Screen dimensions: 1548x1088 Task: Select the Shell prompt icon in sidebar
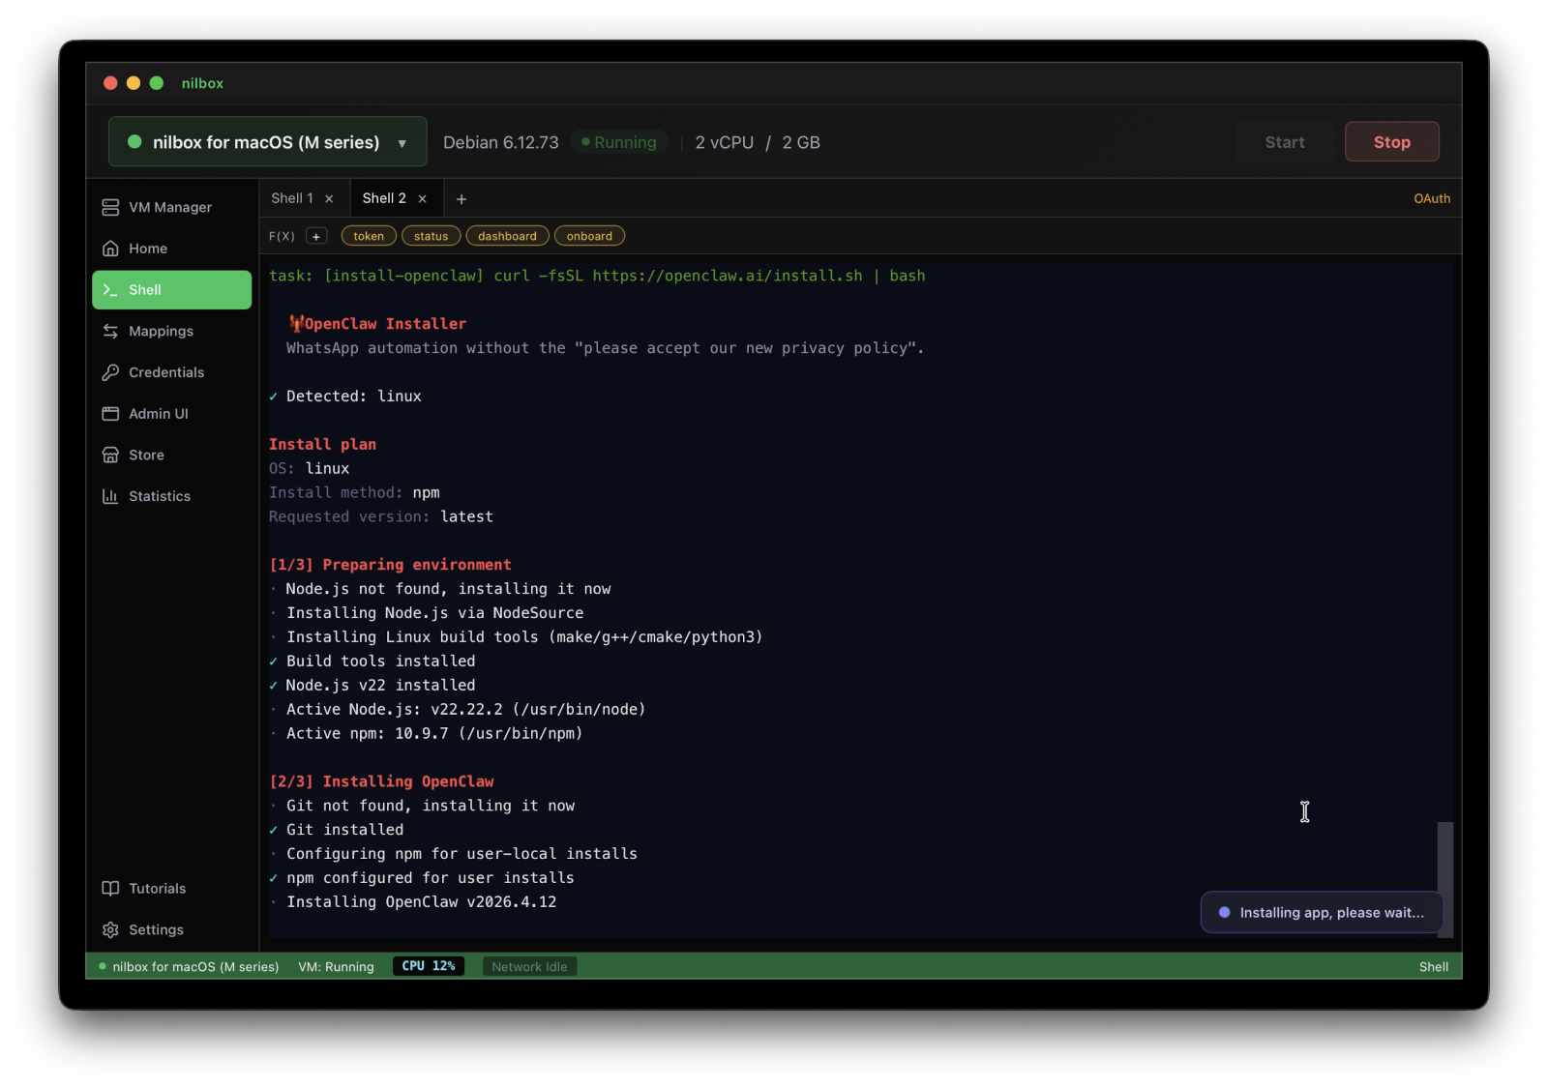[110, 290]
